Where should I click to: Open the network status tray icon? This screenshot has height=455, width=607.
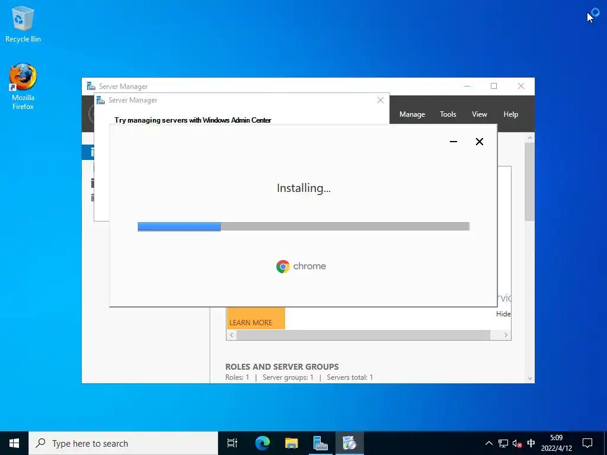503,443
